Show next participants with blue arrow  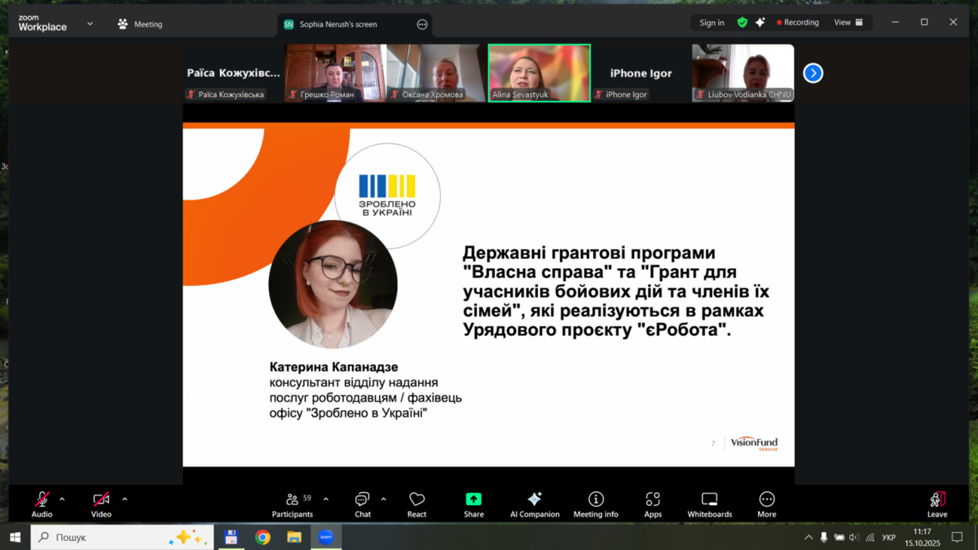[x=813, y=73]
